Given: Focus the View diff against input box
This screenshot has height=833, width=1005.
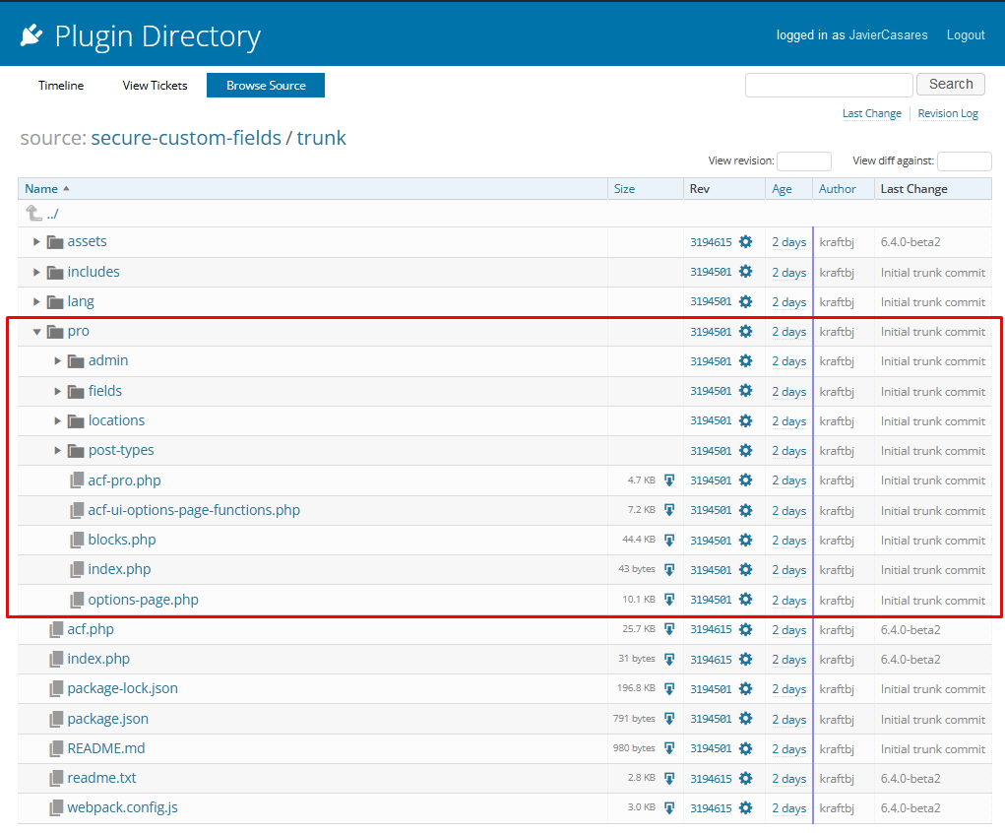Looking at the screenshot, I should click(964, 160).
